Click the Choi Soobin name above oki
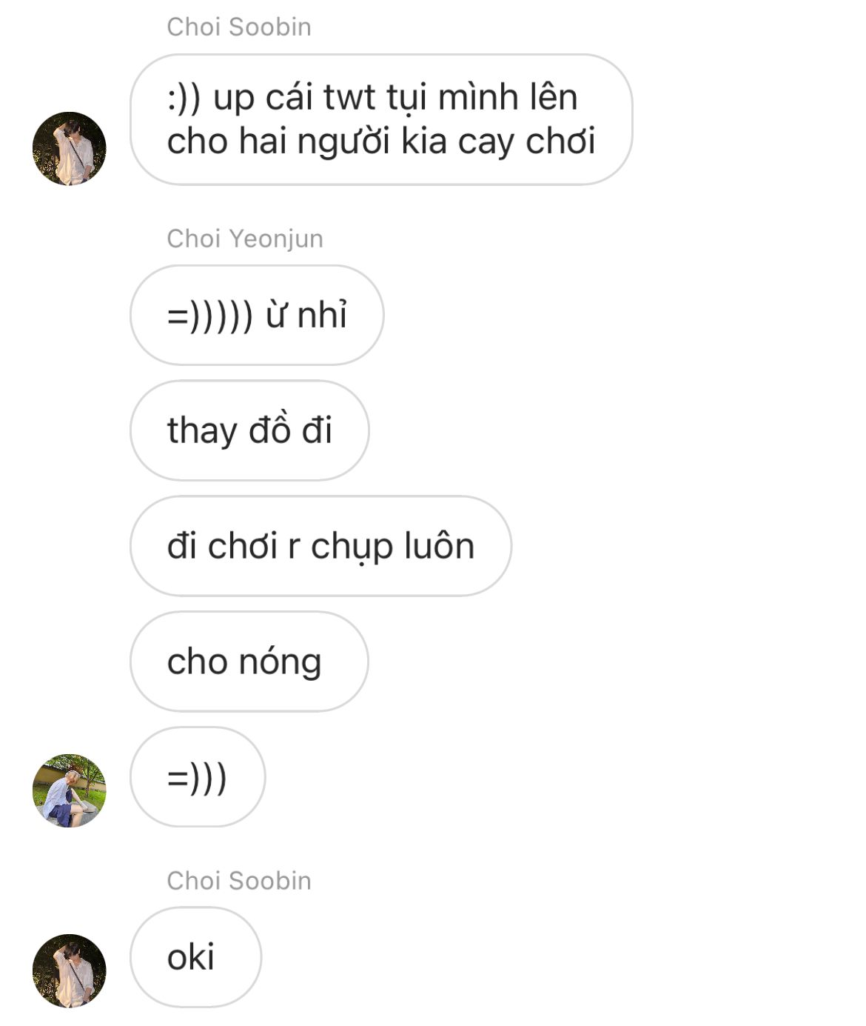 tap(239, 881)
